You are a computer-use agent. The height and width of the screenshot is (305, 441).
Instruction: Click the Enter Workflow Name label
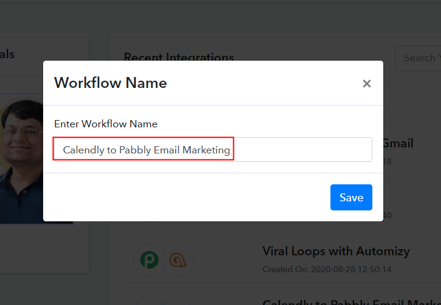click(106, 124)
